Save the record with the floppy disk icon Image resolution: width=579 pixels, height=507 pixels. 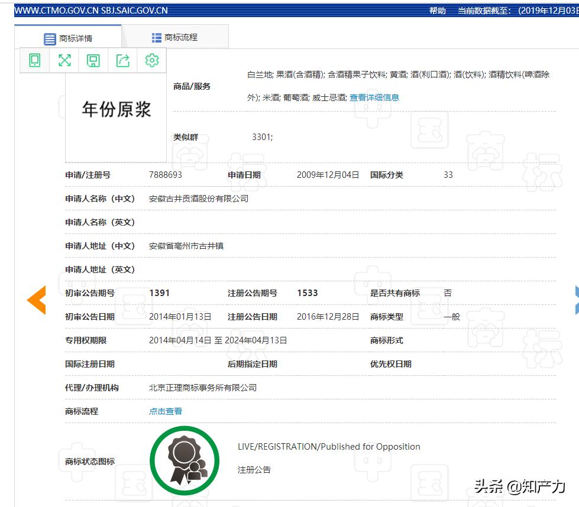point(93,60)
